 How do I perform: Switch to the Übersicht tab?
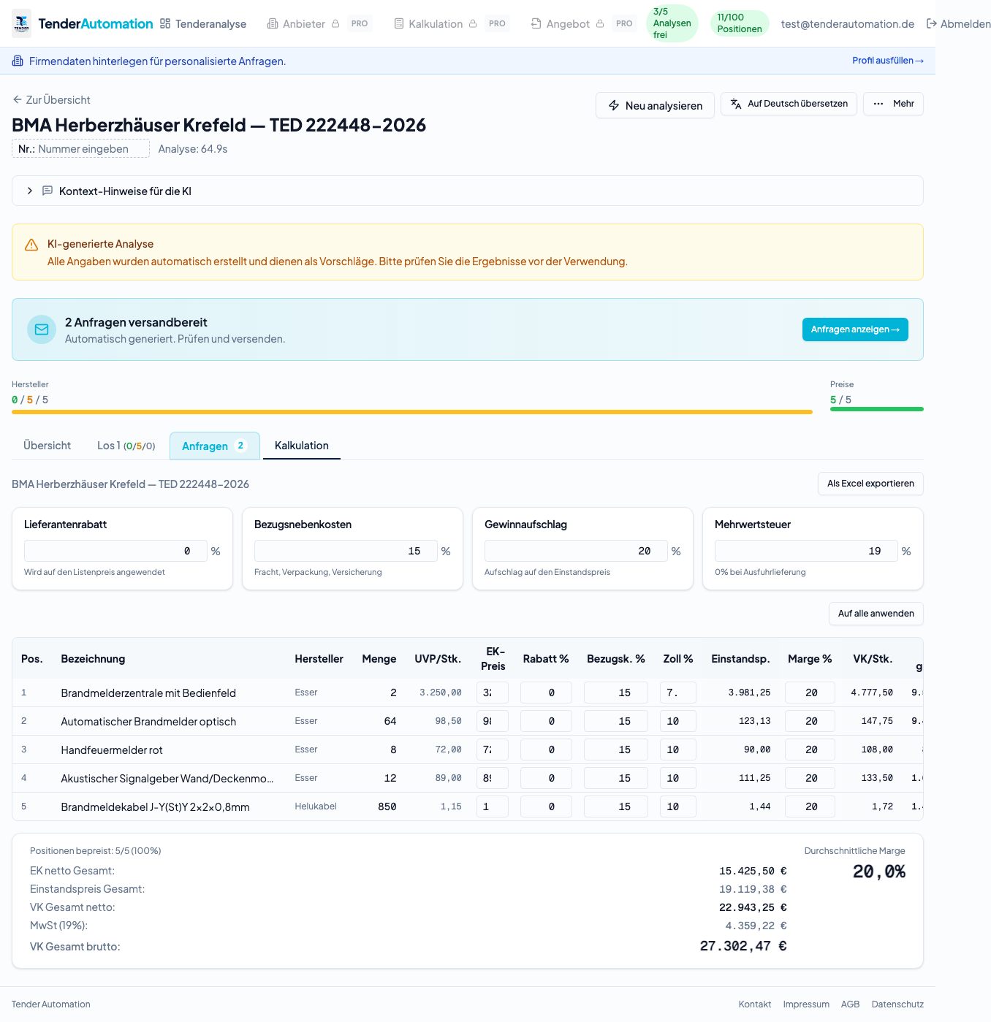(47, 446)
